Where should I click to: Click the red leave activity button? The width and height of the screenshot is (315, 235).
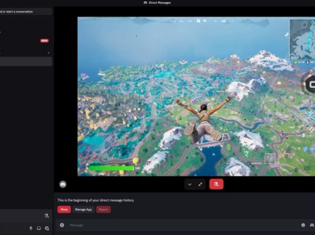216,184
